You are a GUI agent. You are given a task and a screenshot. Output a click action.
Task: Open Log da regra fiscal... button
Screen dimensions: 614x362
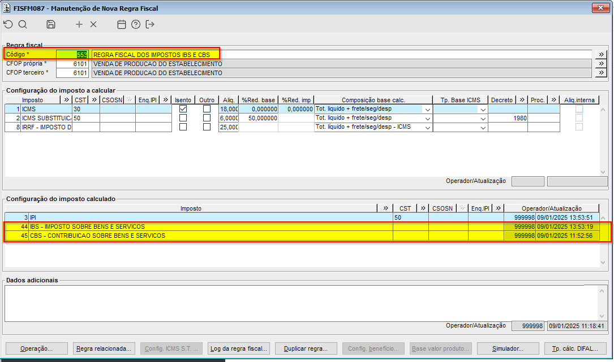238,348
